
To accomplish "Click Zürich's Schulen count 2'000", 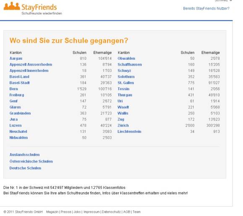I will [190, 125].
